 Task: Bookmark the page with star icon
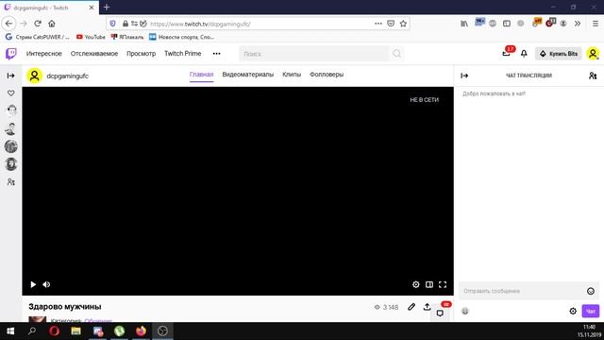pyautogui.click(x=403, y=24)
